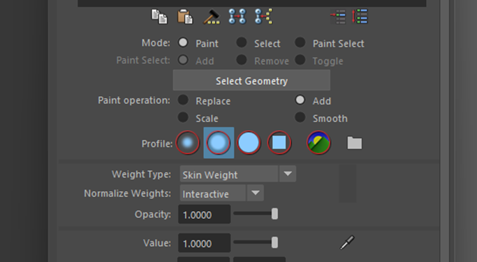Image resolution: width=477 pixels, height=262 pixels.
Task: Click the Move weights to influences icon
Action: (x=237, y=17)
